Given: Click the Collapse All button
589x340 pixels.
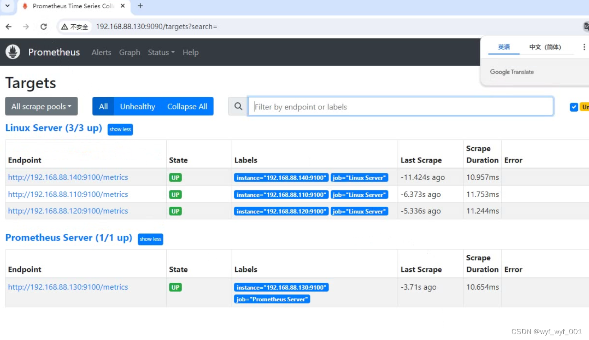Looking at the screenshot, I should point(187,106).
